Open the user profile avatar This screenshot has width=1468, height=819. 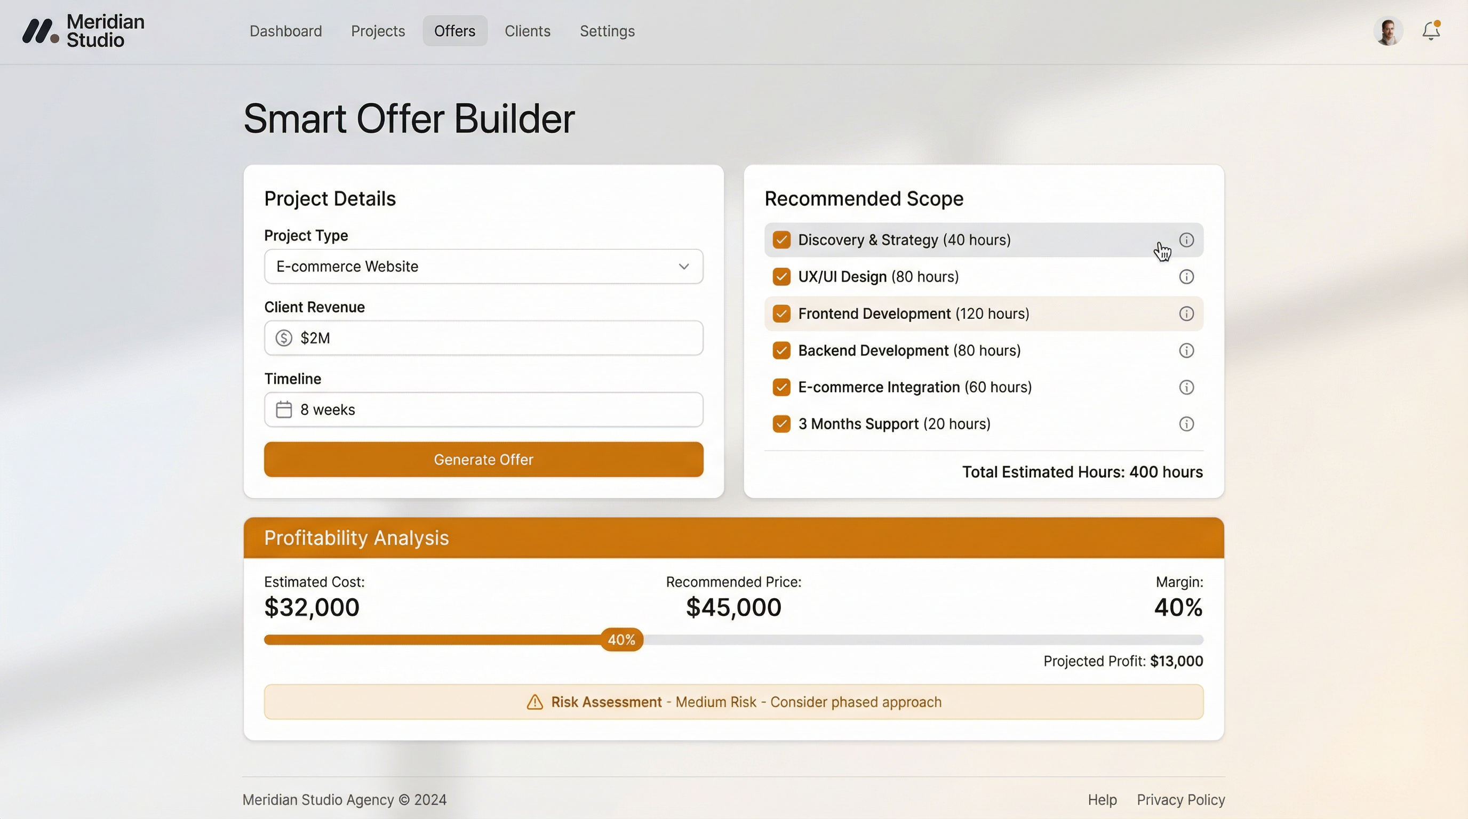[1388, 31]
